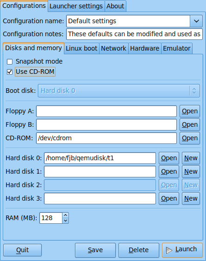This screenshot has width=206, height=261.
Task: Switch to the Linux boot tab
Action: pos(81,48)
